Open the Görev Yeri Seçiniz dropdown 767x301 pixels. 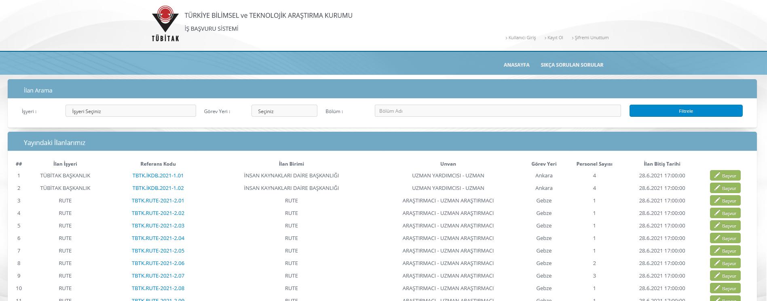(284, 111)
